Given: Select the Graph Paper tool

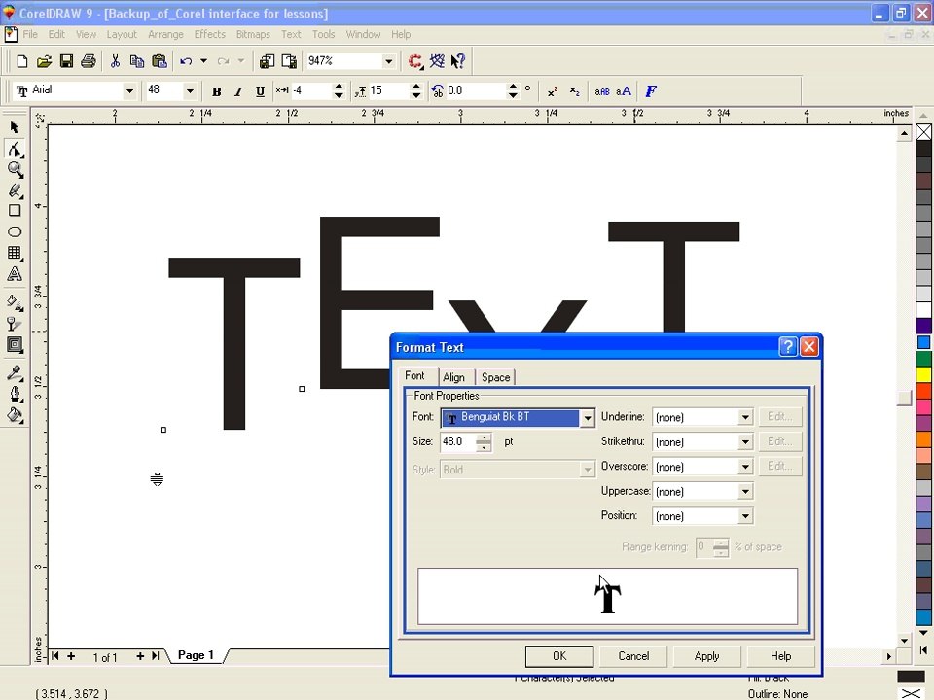Looking at the screenshot, I should pyautogui.click(x=15, y=253).
